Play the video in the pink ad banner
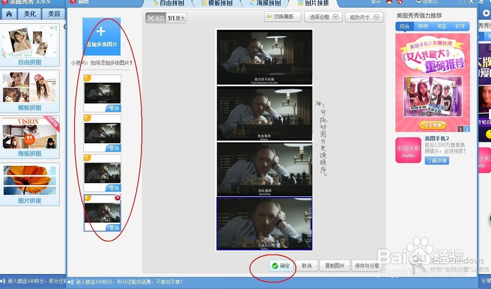The image size is (491, 289). tap(433, 97)
